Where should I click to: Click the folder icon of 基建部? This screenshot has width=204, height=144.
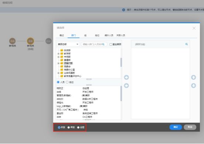click(x=62, y=60)
